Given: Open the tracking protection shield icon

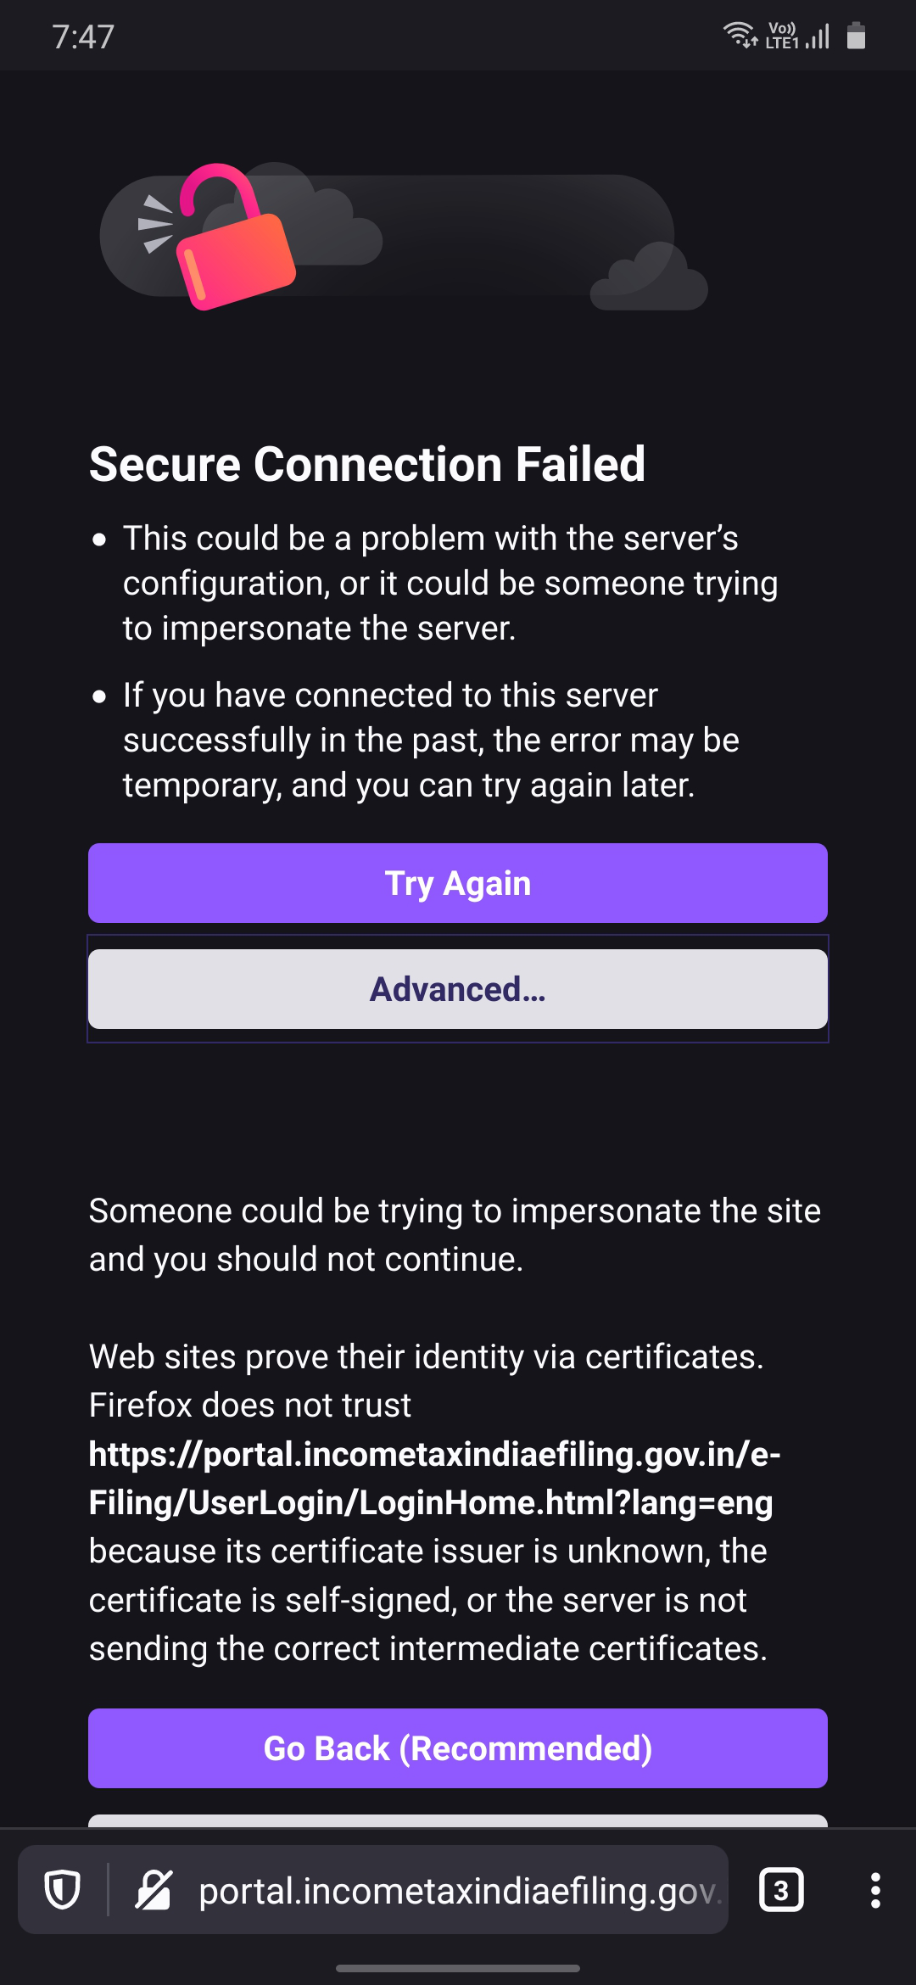Looking at the screenshot, I should (62, 1890).
